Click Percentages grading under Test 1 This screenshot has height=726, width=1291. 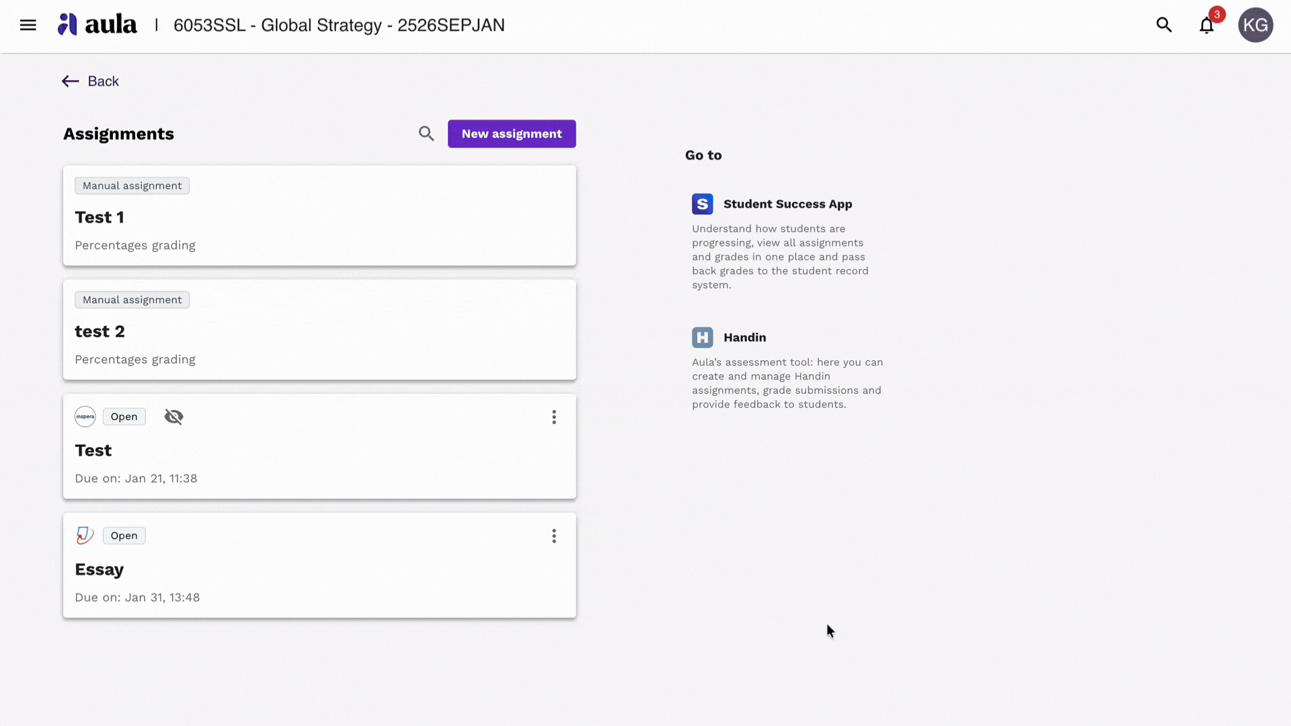tap(135, 245)
